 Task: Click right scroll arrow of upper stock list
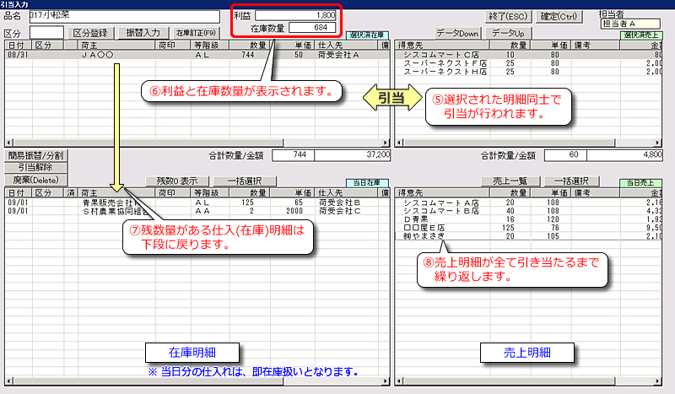[x=385, y=143]
